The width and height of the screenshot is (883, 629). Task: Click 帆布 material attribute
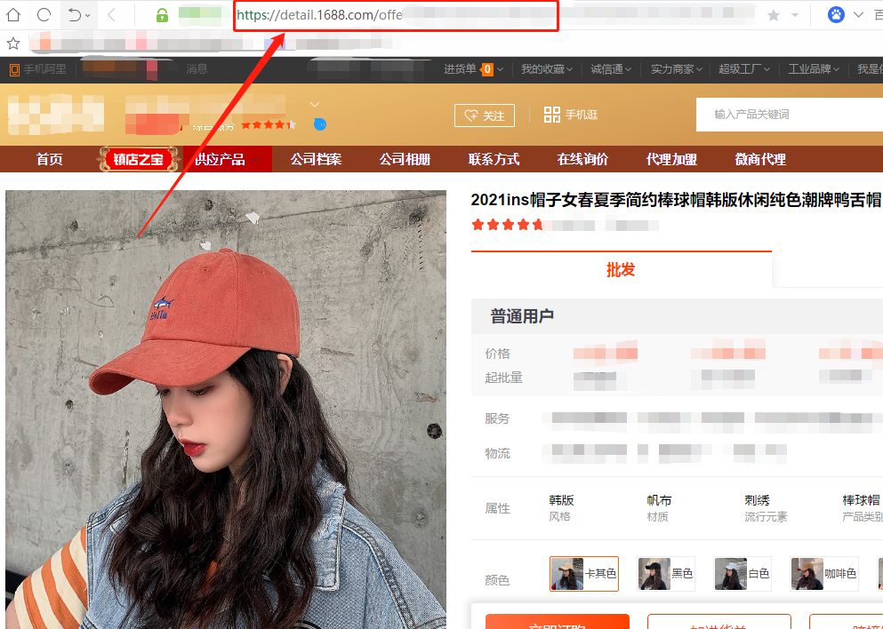pos(659,500)
